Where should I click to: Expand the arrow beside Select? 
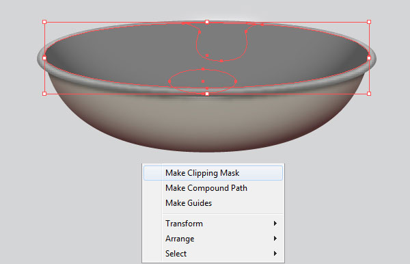(275, 254)
